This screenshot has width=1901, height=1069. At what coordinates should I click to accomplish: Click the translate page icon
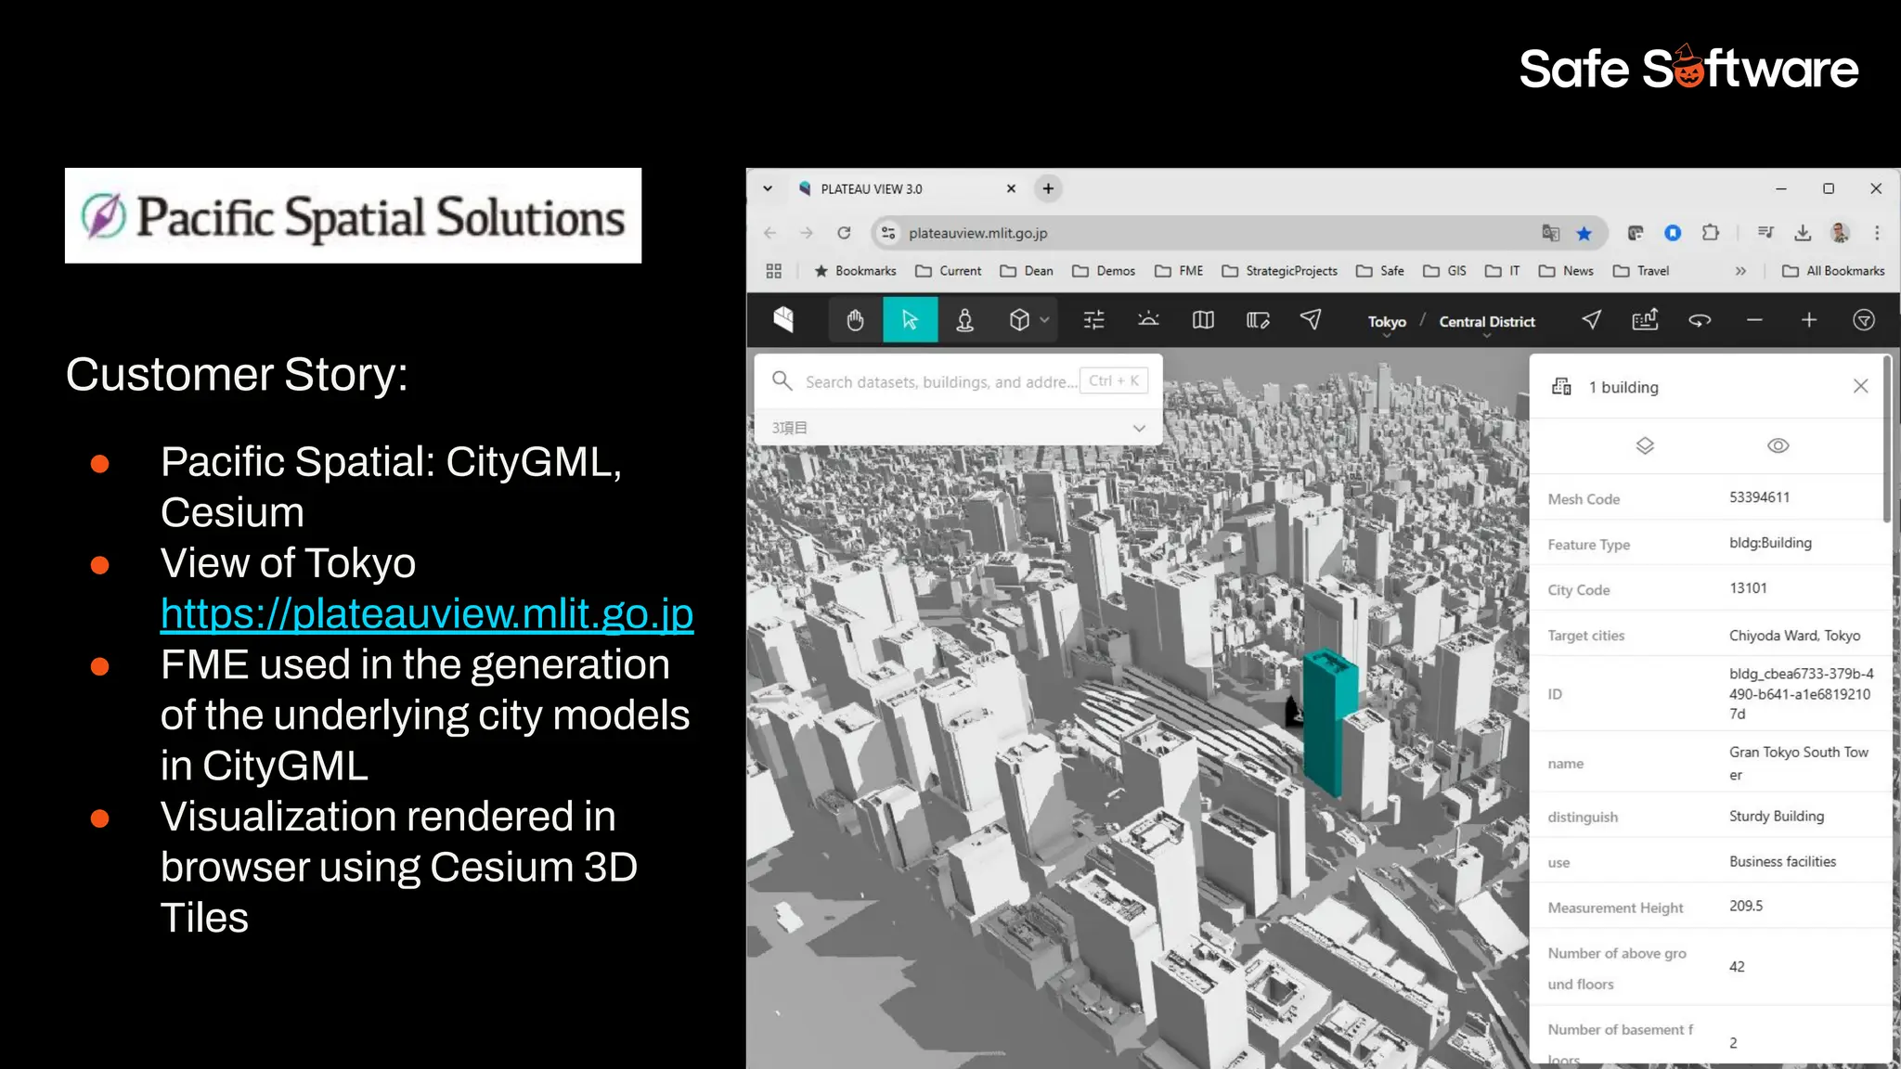(x=1550, y=233)
